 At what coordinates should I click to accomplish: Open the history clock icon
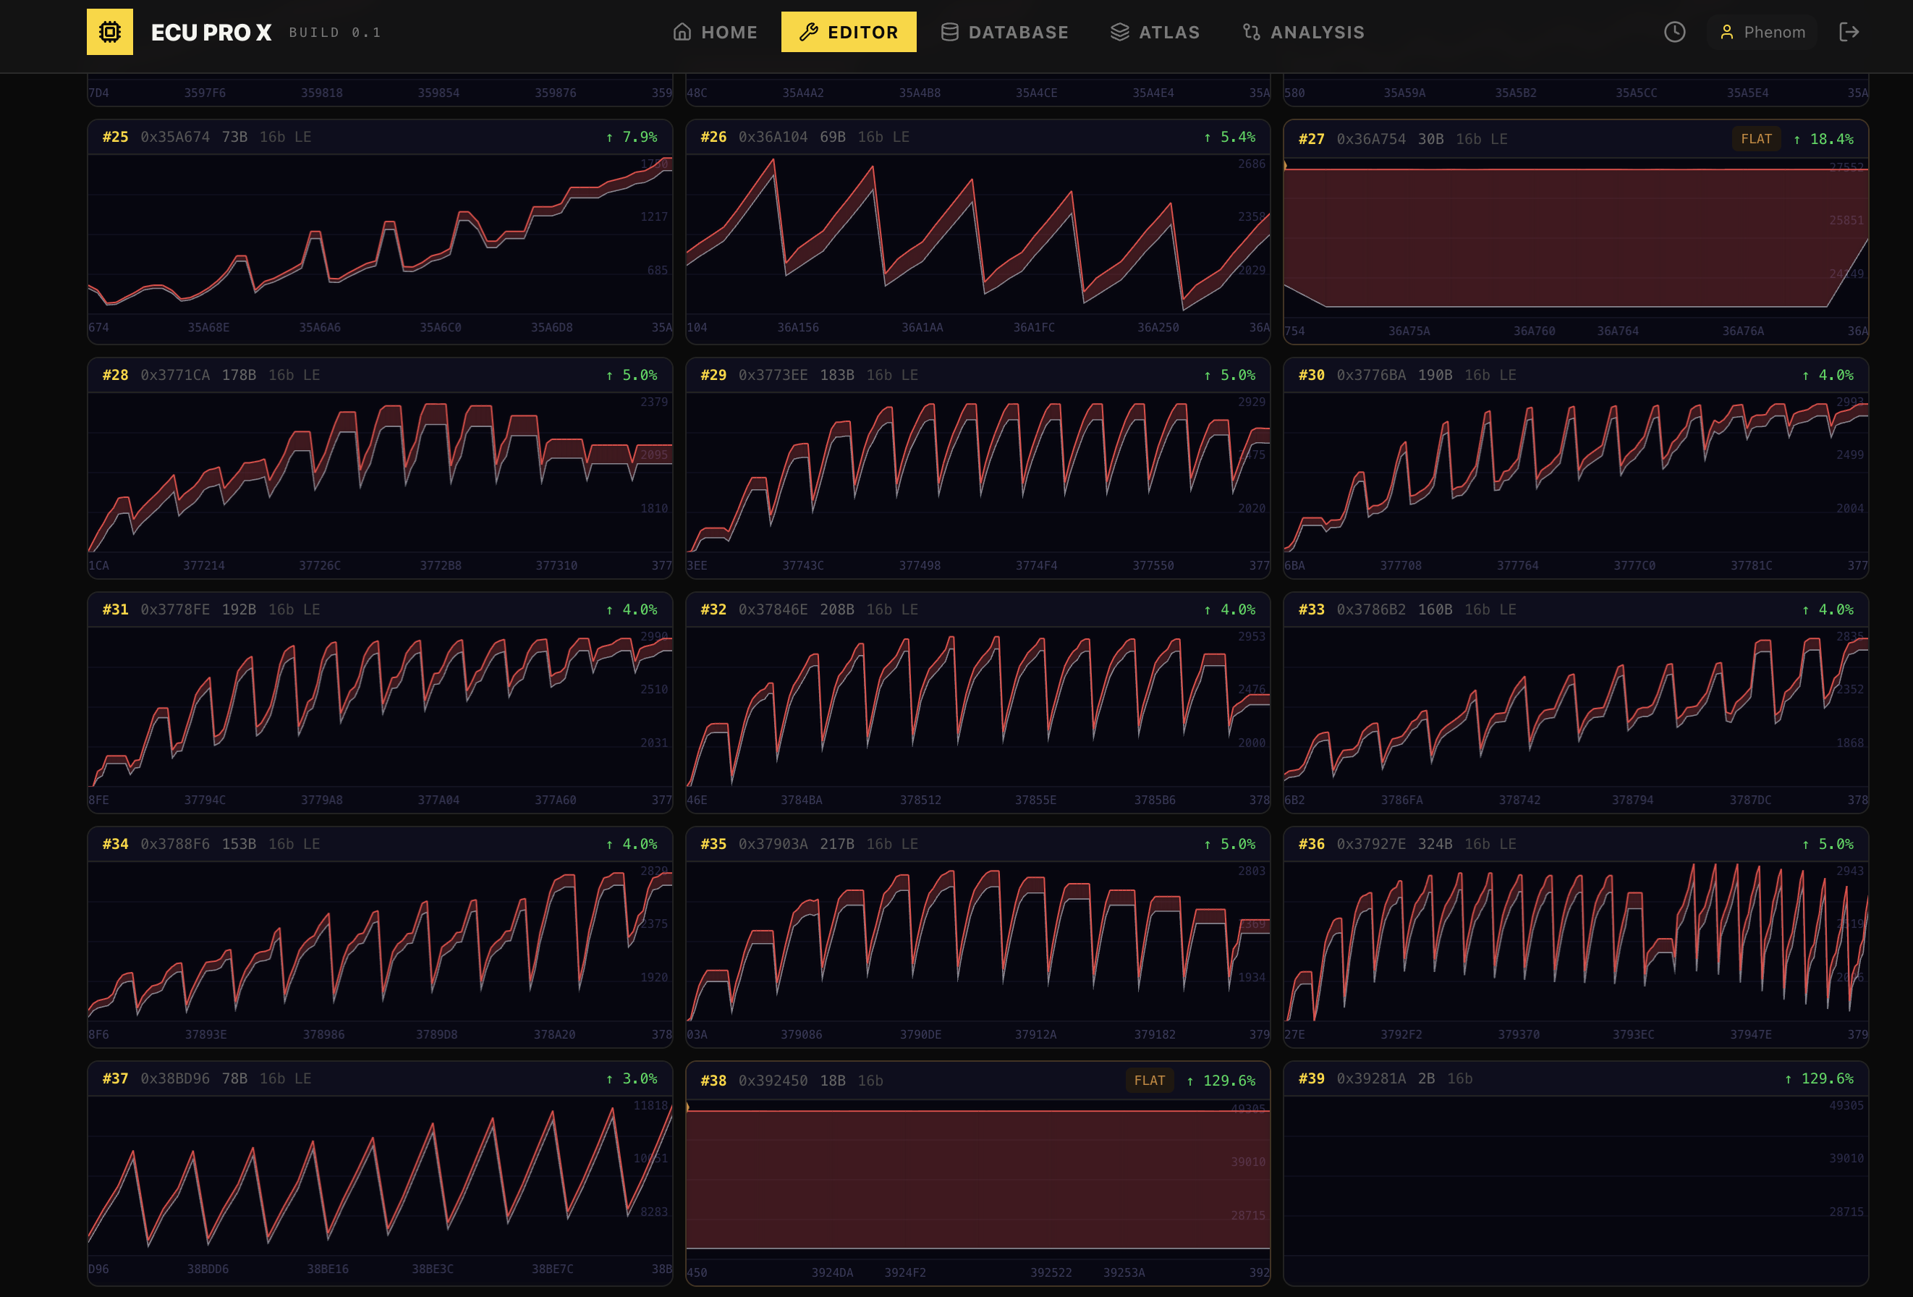tap(1674, 32)
